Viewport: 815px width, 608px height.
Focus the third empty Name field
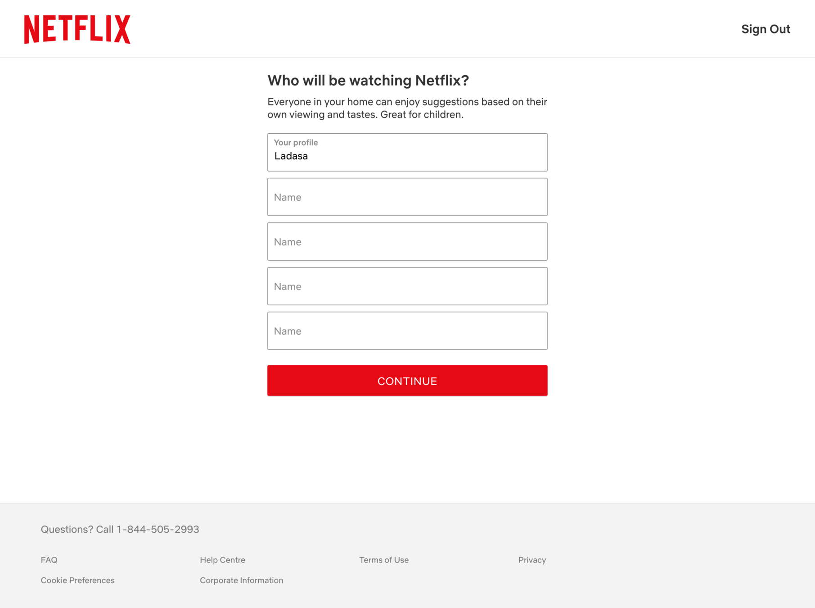(407, 286)
